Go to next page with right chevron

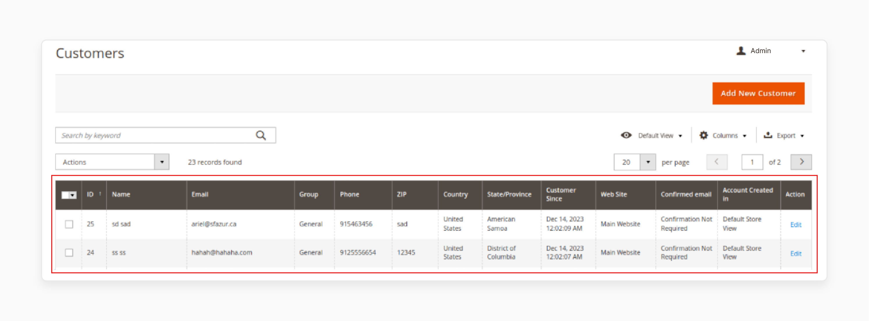coord(801,162)
